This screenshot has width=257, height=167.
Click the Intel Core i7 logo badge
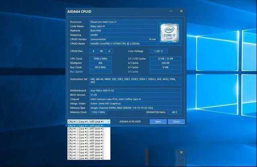pyautogui.click(x=169, y=33)
